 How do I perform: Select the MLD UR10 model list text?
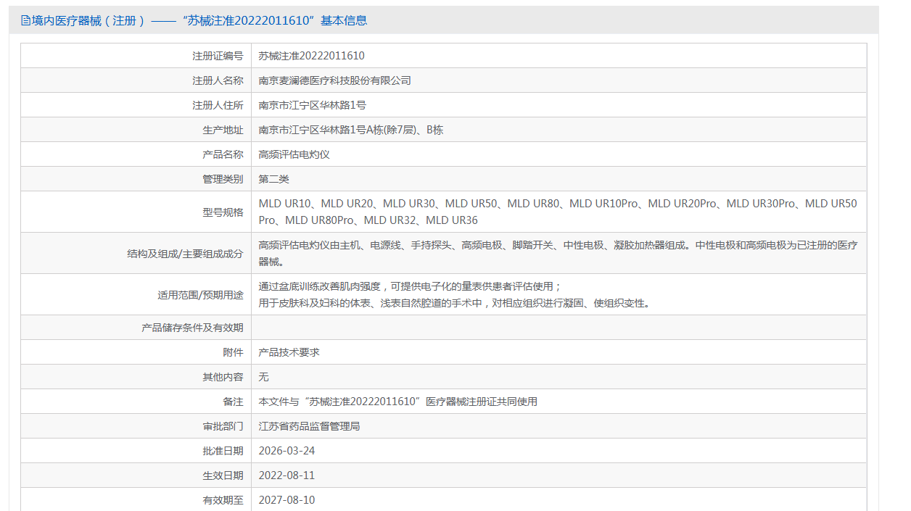click(x=558, y=212)
